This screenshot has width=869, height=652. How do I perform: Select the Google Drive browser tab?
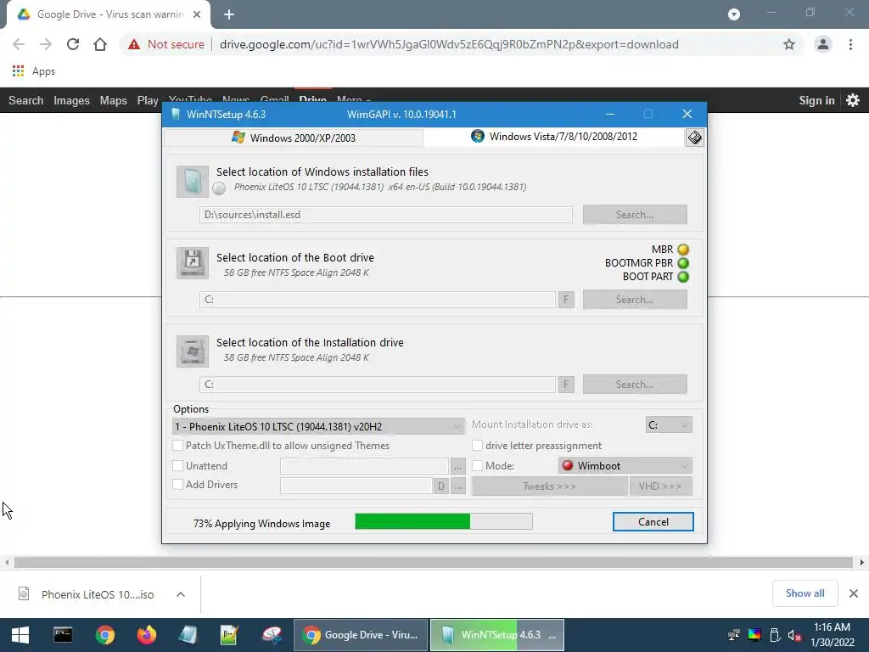pyautogui.click(x=109, y=14)
